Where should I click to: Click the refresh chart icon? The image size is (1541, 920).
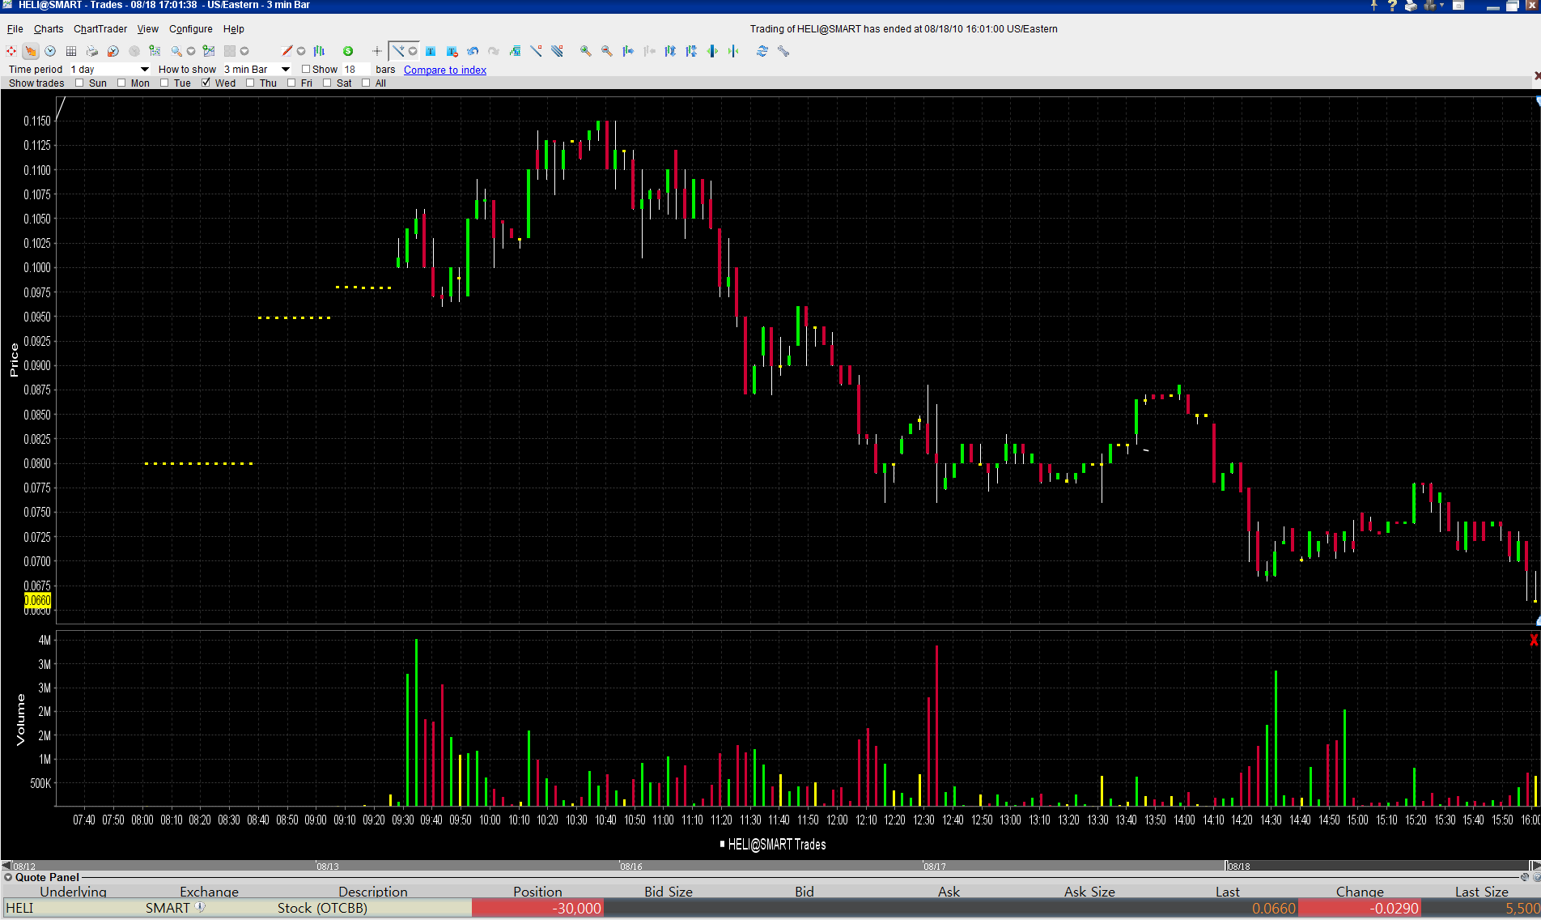[762, 51]
